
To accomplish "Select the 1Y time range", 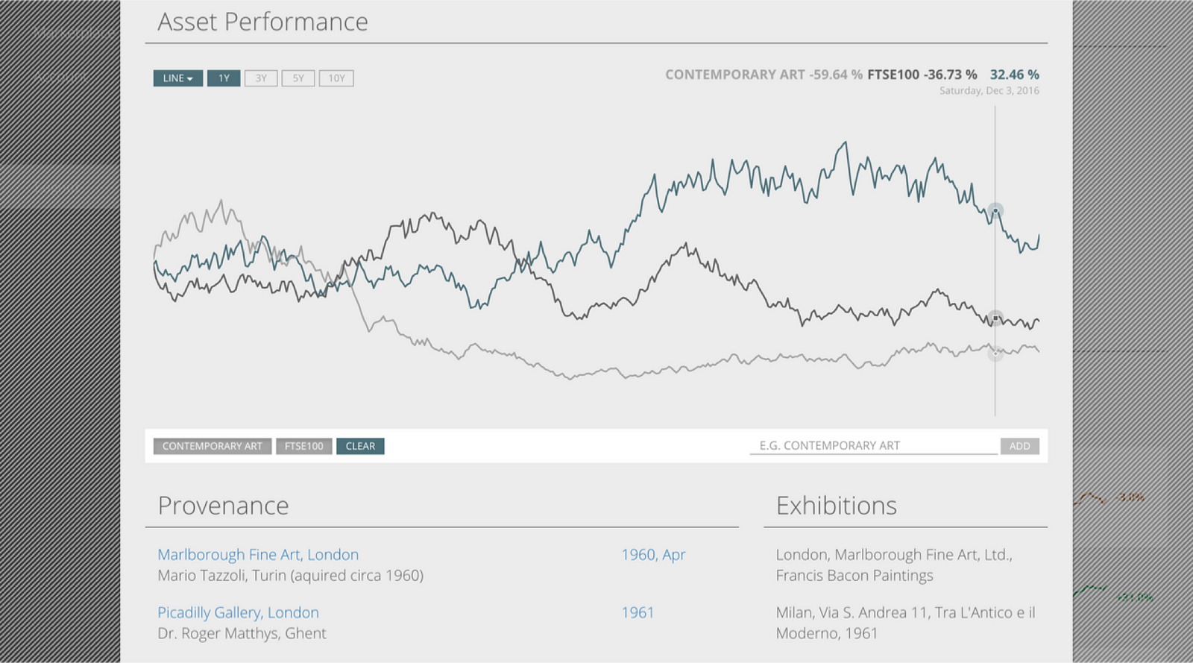I will 224,78.
